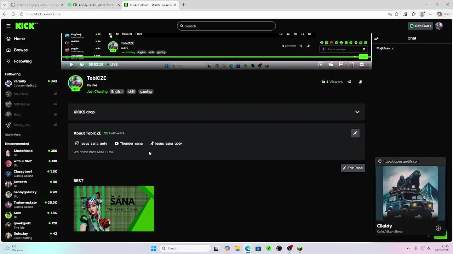The height and width of the screenshot is (254, 453).
Task: Open a new browser tab
Action: tap(183, 5)
